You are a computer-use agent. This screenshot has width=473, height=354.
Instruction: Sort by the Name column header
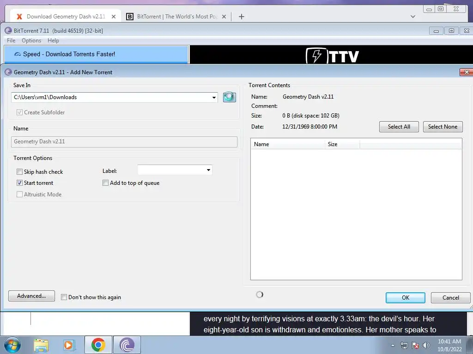(x=288, y=144)
